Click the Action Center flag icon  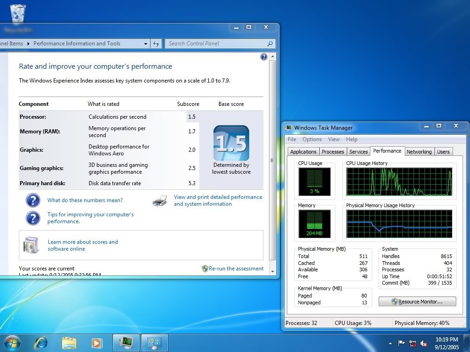pyautogui.click(x=402, y=343)
